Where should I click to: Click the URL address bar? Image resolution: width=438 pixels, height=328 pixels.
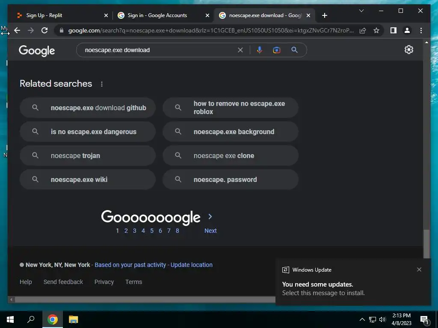[211, 30]
